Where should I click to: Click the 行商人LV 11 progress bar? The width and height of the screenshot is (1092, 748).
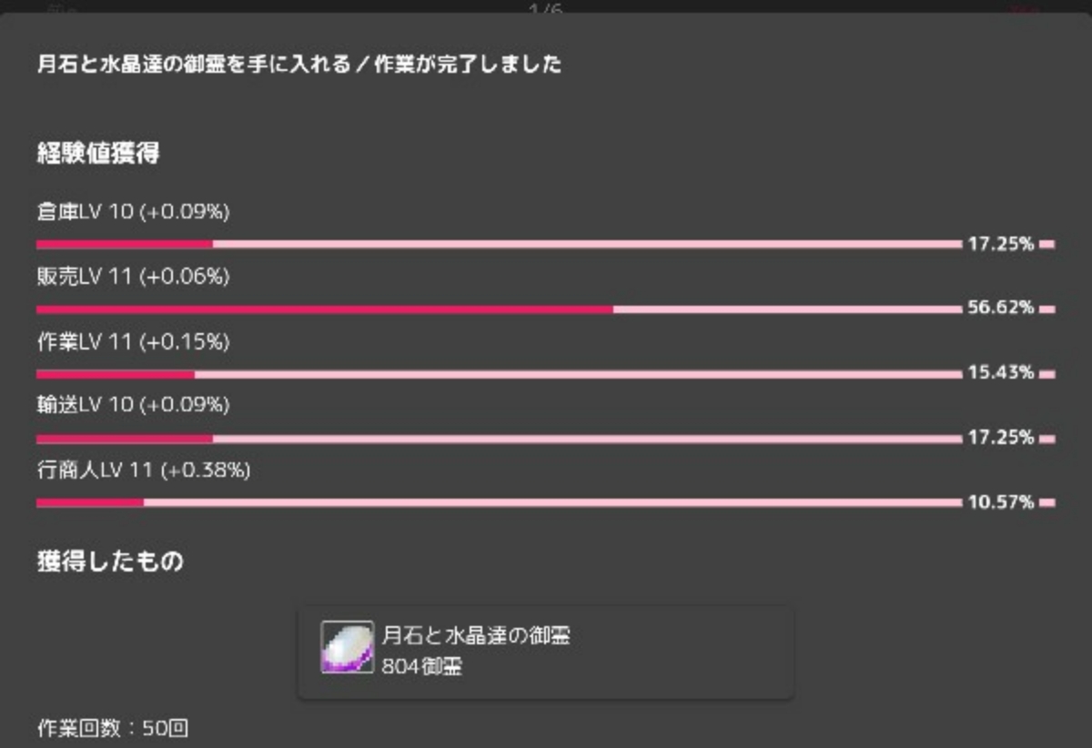[x=499, y=502]
